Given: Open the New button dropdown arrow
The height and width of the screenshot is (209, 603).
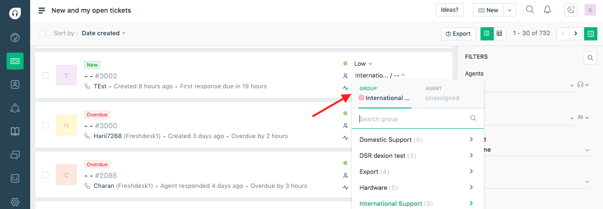Looking at the screenshot, I should 510,10.
